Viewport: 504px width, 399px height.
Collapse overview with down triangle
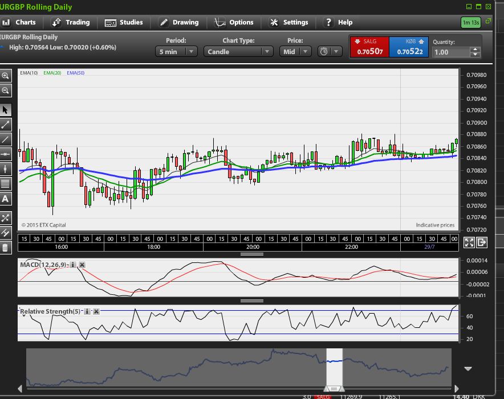(468, 369)
